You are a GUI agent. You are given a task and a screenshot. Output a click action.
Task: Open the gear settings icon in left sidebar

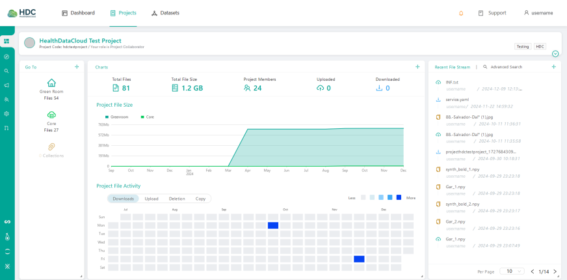[x=7, y=114]
